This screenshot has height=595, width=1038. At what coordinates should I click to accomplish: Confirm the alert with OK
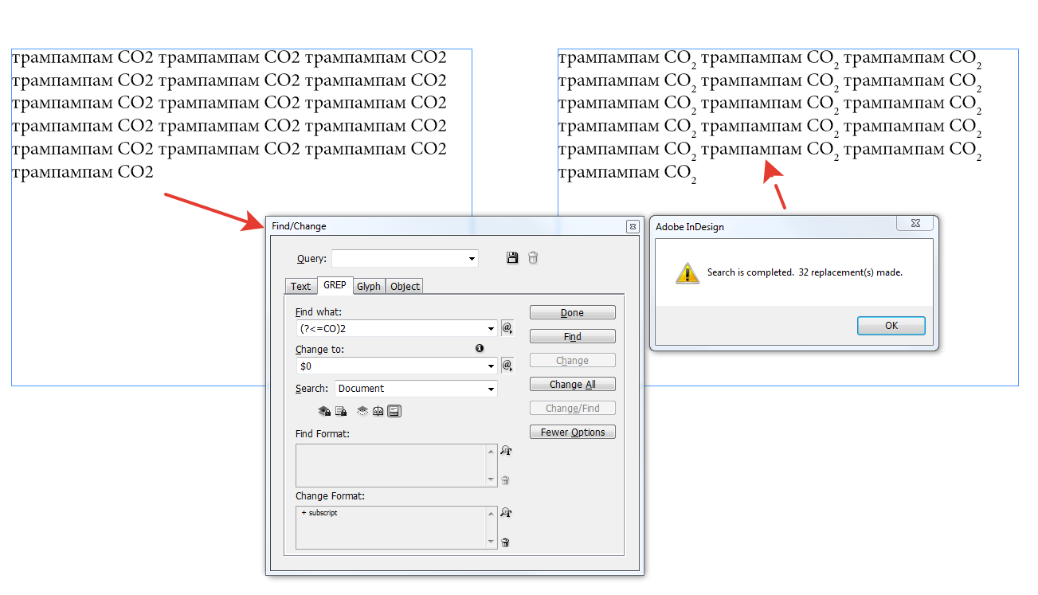point(891,326)
